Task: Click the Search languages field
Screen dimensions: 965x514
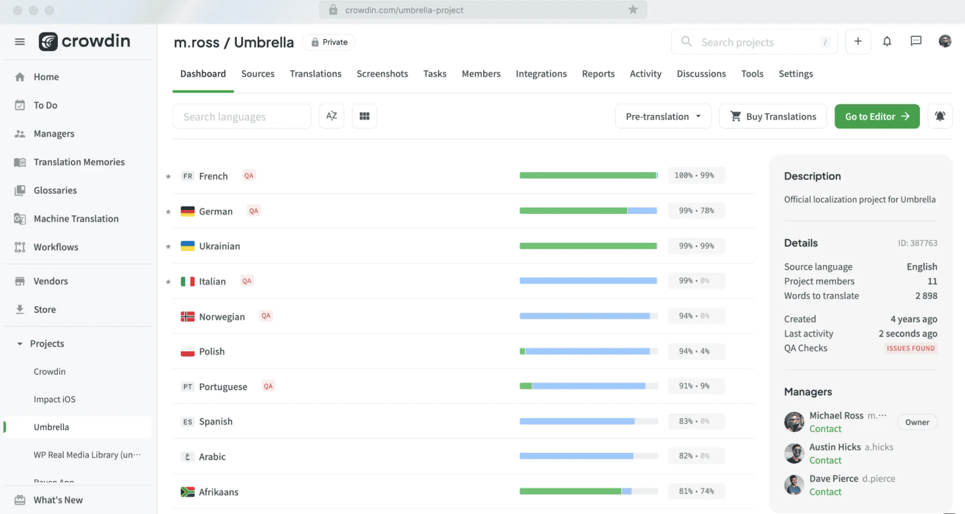Action: pos(242,116)
